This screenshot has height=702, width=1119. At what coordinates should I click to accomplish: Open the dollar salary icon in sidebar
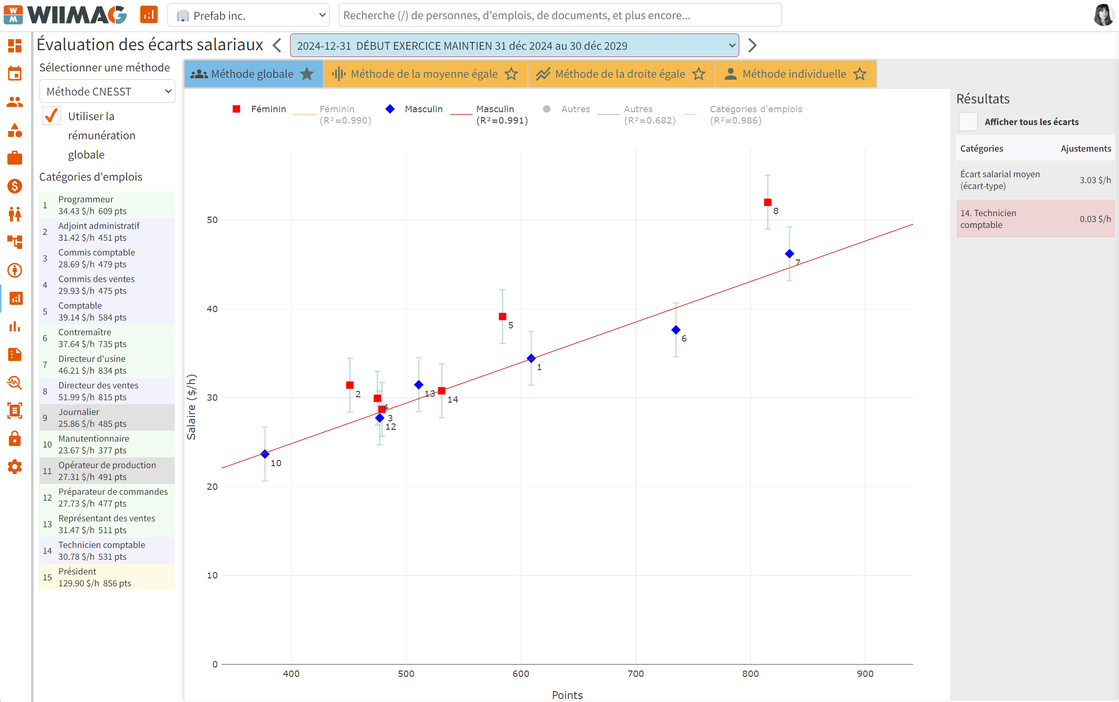pos(15,186)
